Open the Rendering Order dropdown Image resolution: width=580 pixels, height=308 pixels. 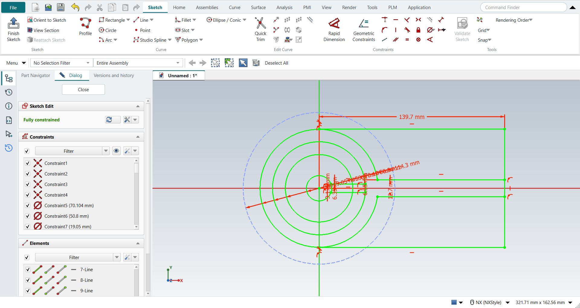(x=514, y=20)
